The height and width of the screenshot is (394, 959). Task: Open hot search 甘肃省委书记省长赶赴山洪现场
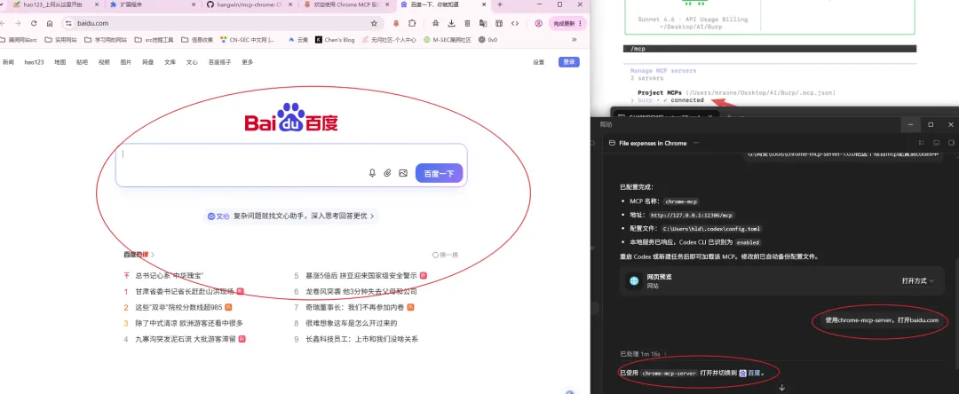(184, 291)
